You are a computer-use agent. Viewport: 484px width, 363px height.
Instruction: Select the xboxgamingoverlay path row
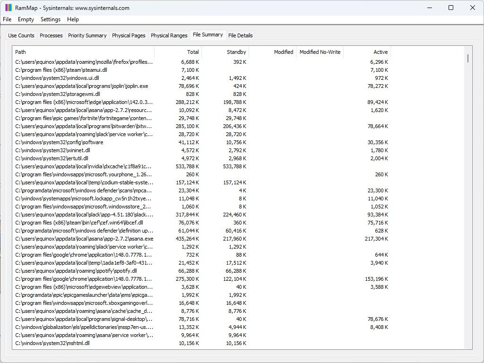coord(202,303)
